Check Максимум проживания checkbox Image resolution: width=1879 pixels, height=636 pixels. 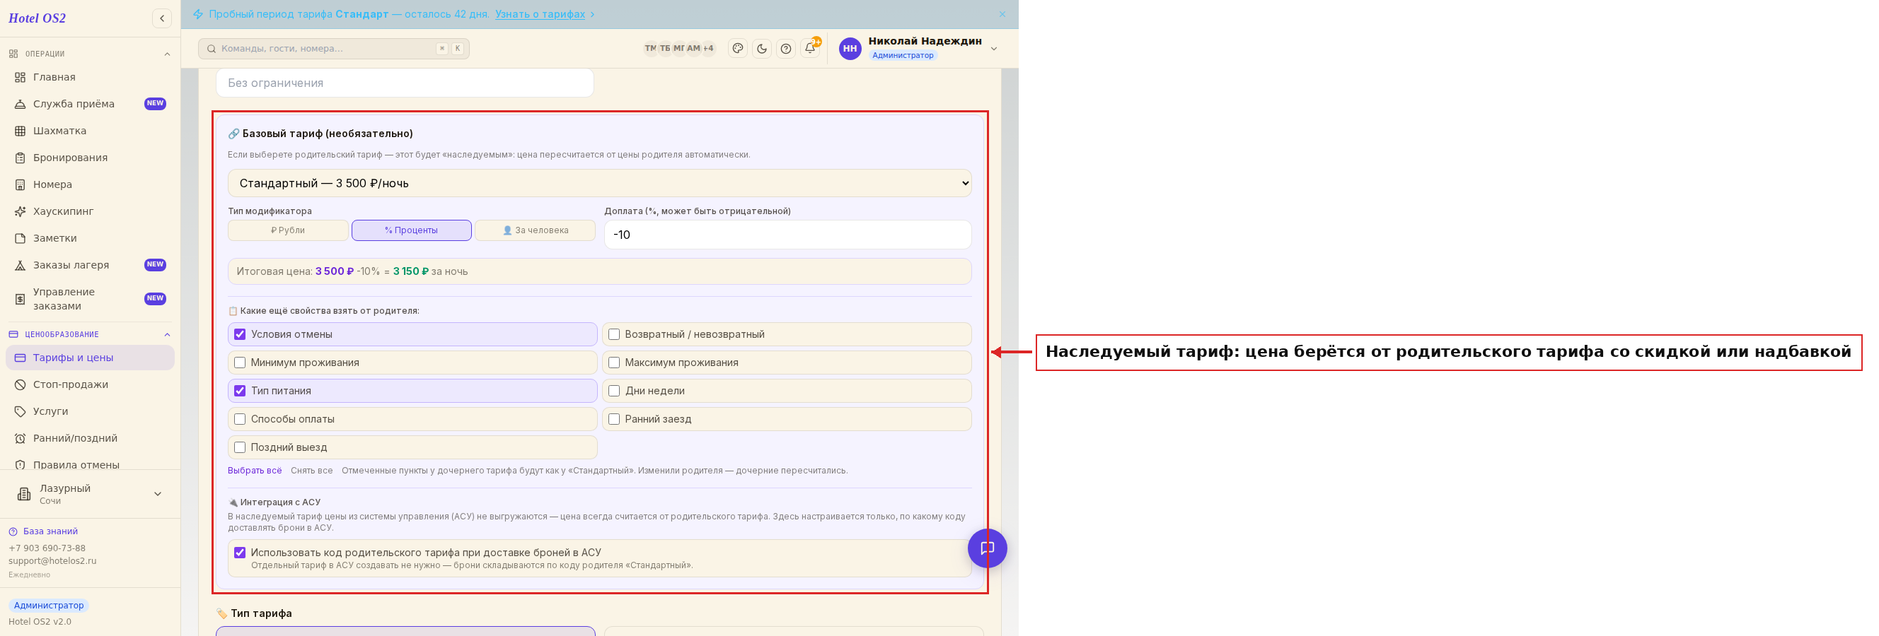point(614,363)
